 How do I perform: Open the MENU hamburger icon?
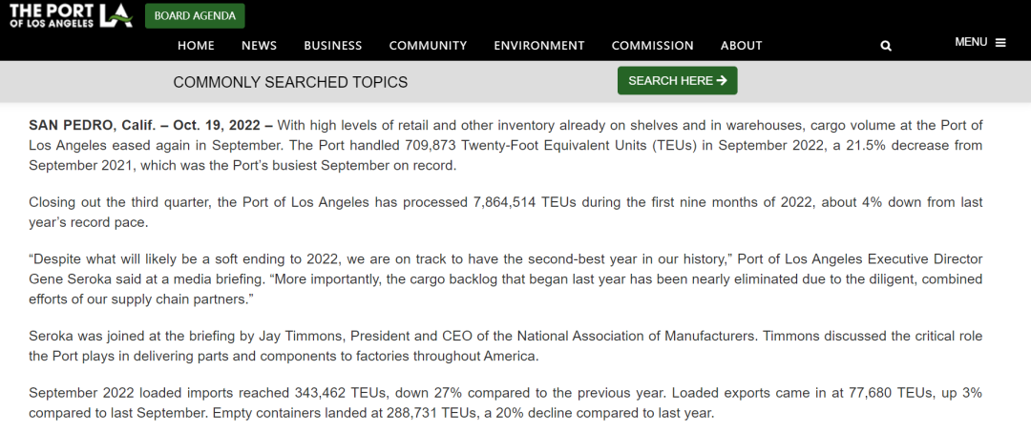tap(1000, 42)
